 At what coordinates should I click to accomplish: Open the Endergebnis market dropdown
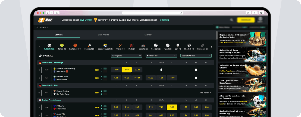point(127,56)
